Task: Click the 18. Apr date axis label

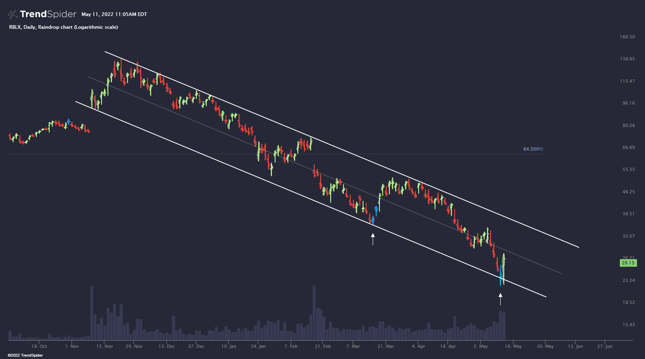Action: pos(448,346)
